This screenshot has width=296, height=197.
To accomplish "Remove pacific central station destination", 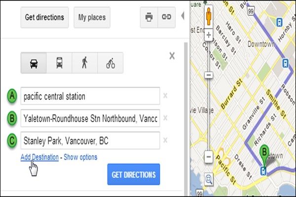I will 165,96.
